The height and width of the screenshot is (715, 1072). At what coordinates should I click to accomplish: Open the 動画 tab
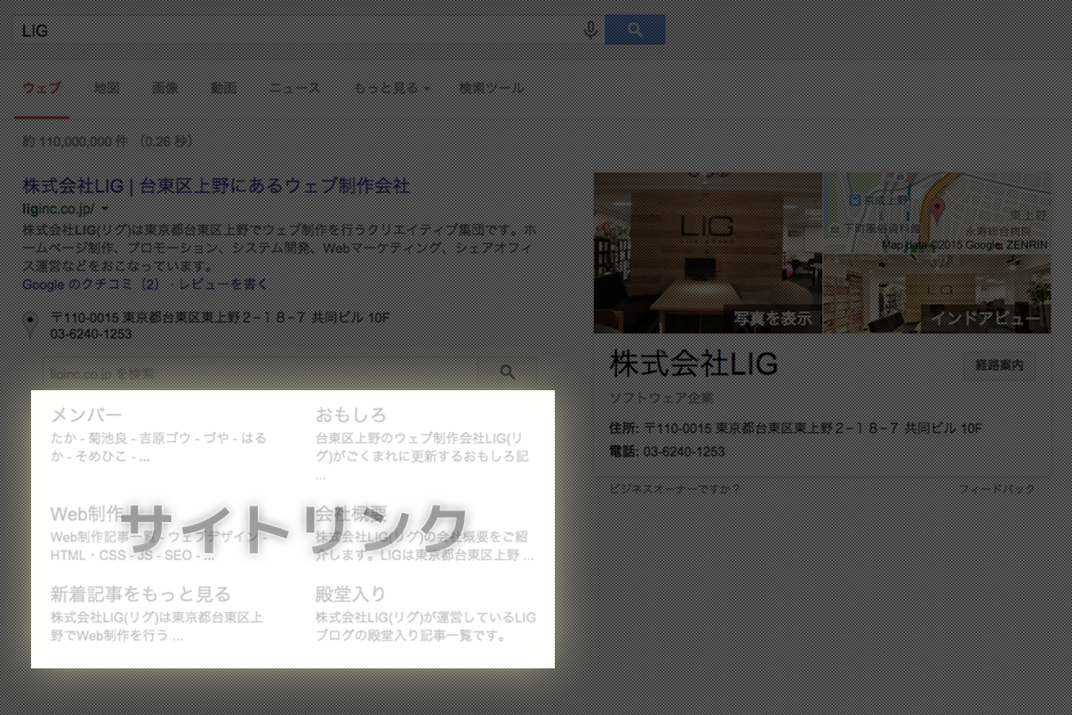point(223,88)
